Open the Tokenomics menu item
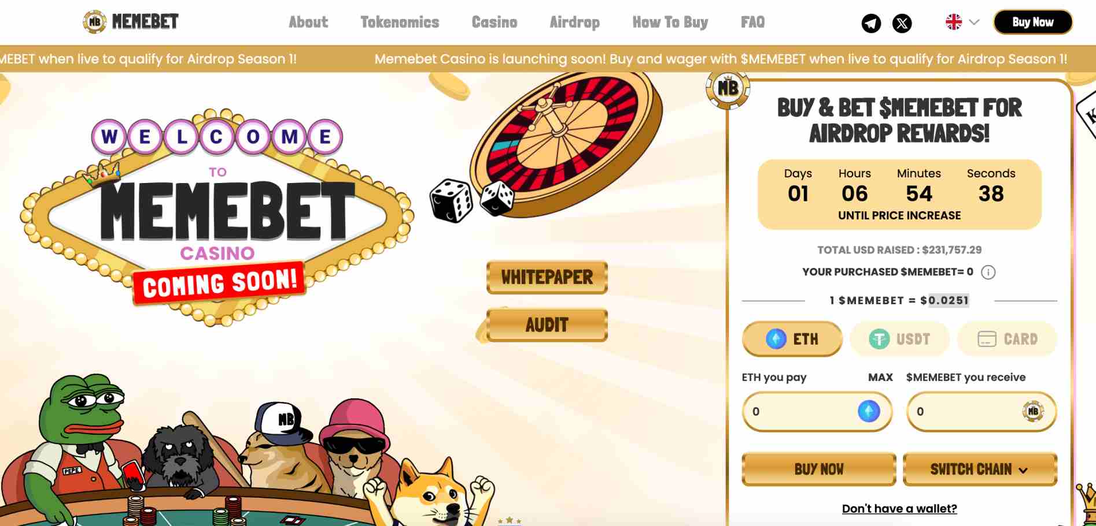Viewport: 1096px width, 526px height. click(400, 23)
